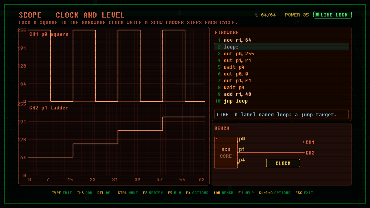Select line 6 out p0, 0

282,74
